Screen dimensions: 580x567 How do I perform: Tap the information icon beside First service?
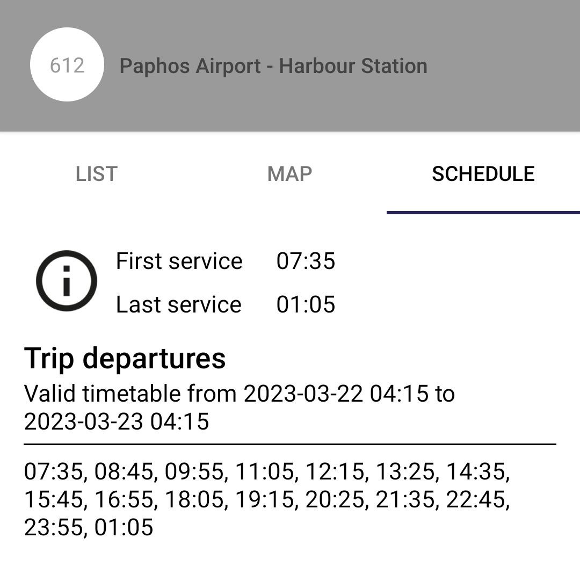(x=67, y=280)
